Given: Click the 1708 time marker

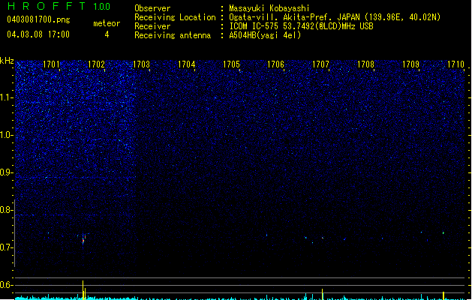Looking at the screenshot, I should 365,64.
